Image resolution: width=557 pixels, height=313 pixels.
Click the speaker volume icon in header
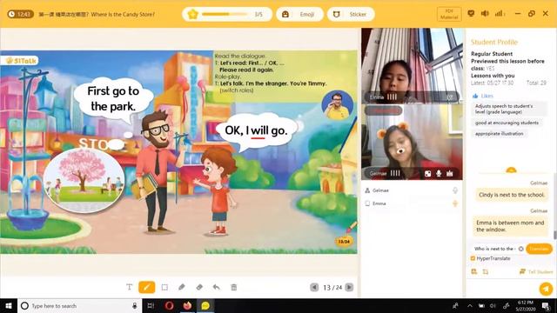tap(485, 14)
